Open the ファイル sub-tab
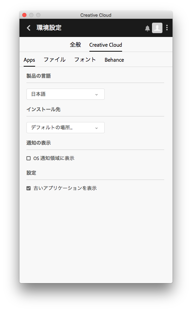The width and height of the screenshot is (192, 311). point(55,60)
